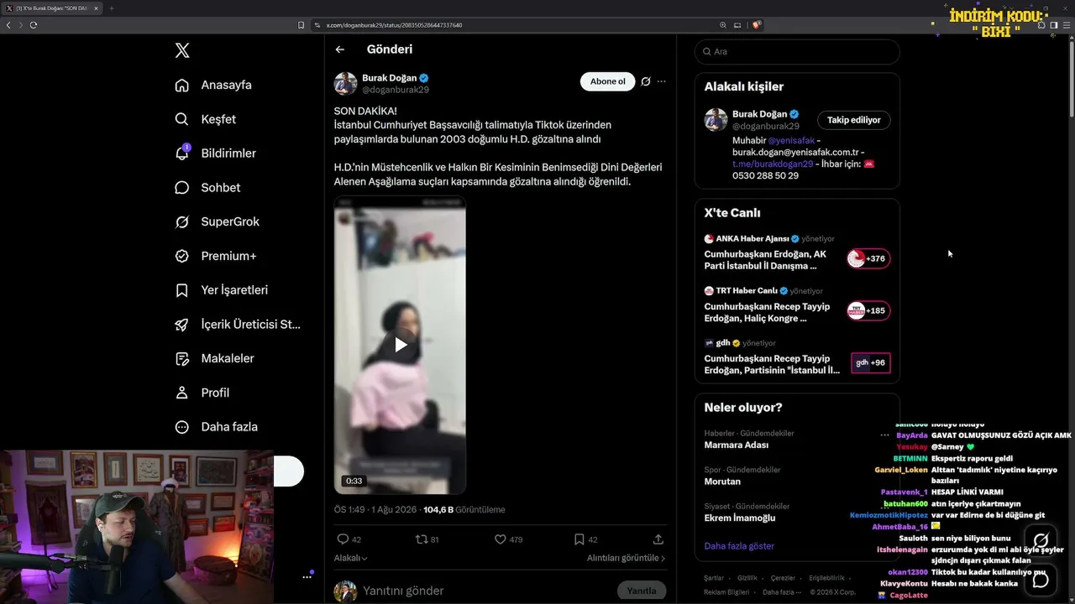Repost the post with 81 reposts
The width and height of the screenshot is (1075, 604).
422,539
